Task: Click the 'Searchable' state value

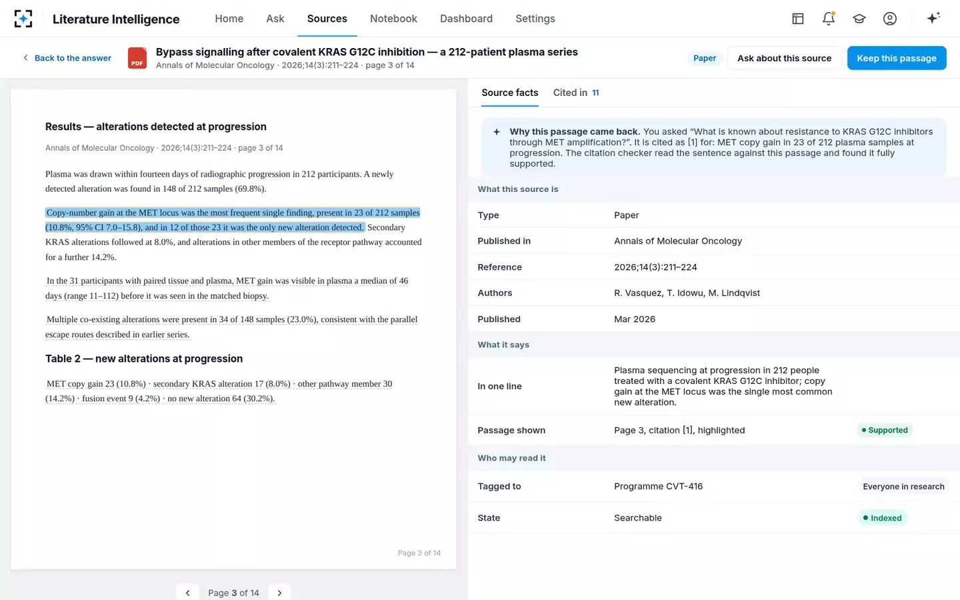Action: 638,518
